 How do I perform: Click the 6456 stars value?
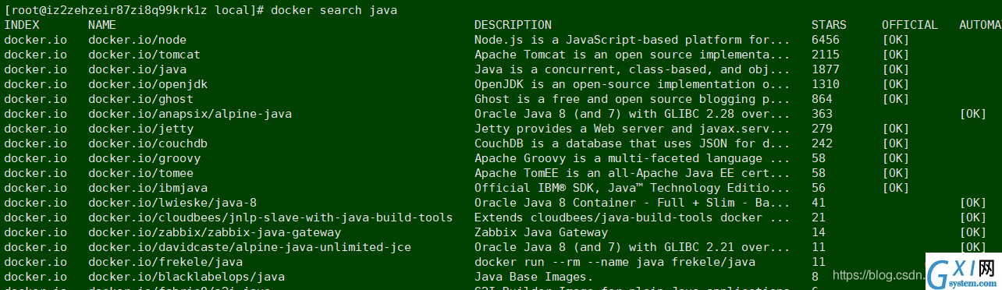[826, 40]
